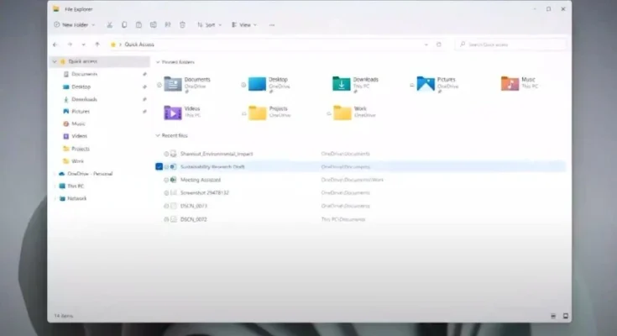Click the Large icons view in status bar
This screenshot has height=336, width=617.
click(566, 316)
